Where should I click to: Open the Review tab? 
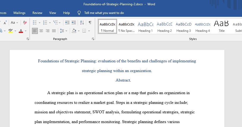(37, 13)
